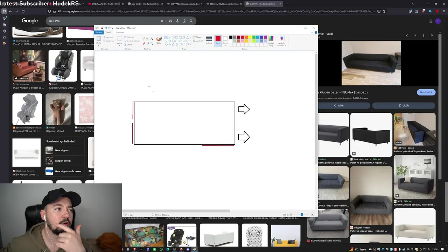Click the Sdílet share button
This screenshot has height=252, width=448.
(x=338, y=105)
